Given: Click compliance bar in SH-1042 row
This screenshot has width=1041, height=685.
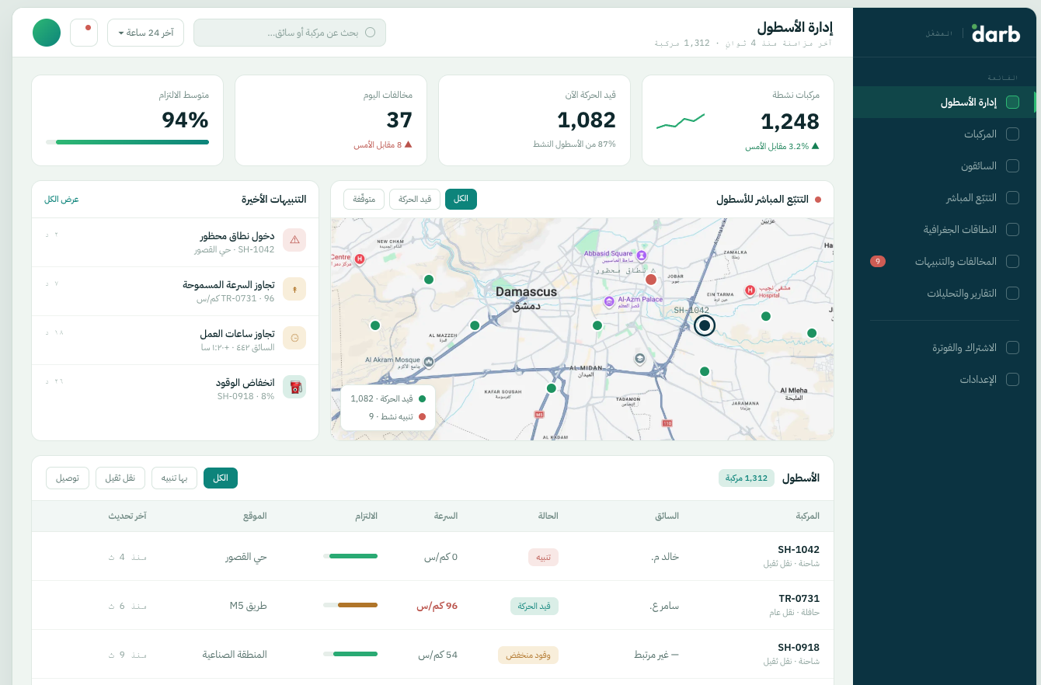Looking at the screenshot, I should click(x=350, y=556).
